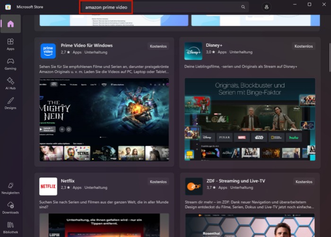Image resolution: width=331 pixels, height=237 pixels.
Task: Click the Disney+ app icon
Action: (x=193, y=51)
